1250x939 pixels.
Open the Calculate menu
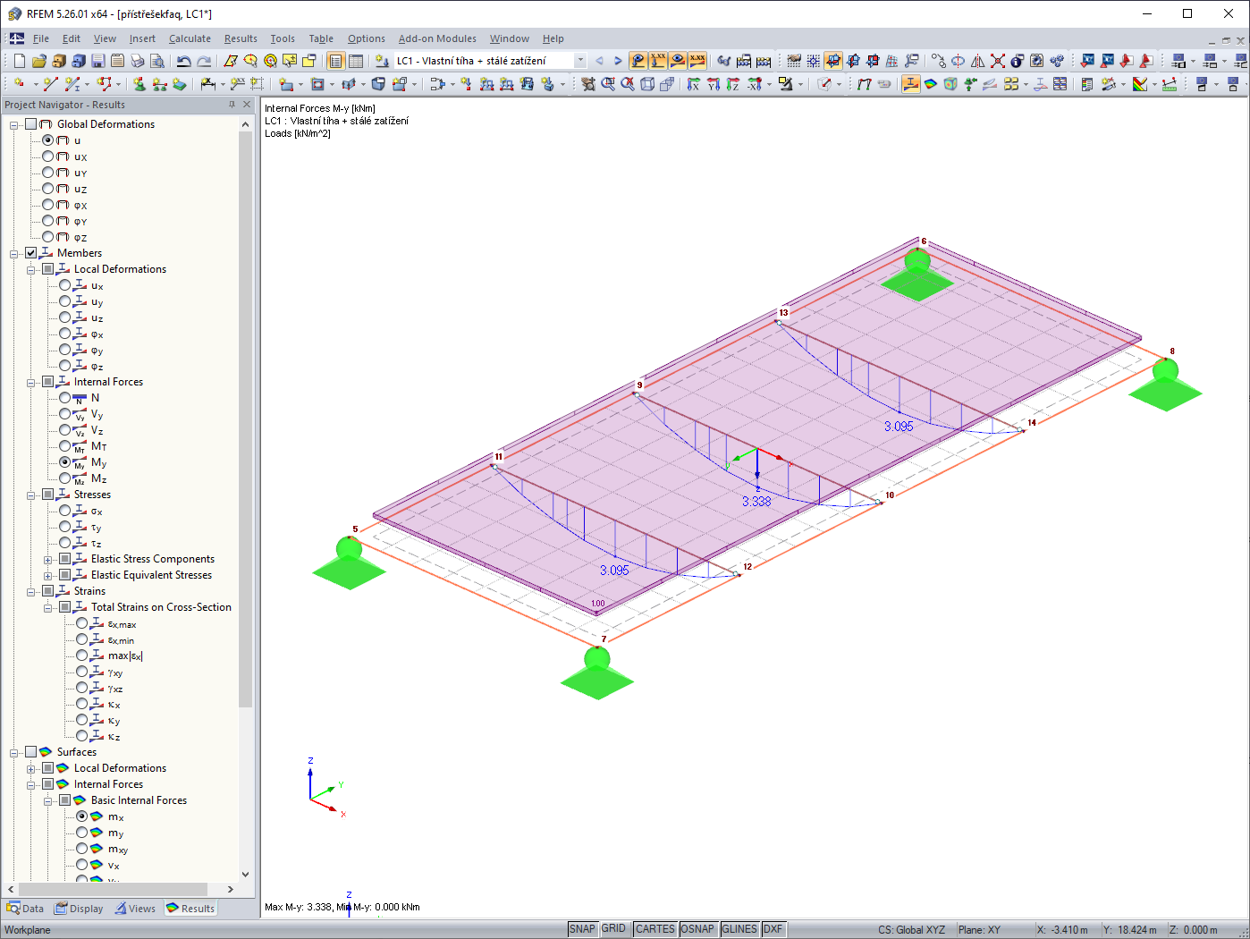click(190, 38)
